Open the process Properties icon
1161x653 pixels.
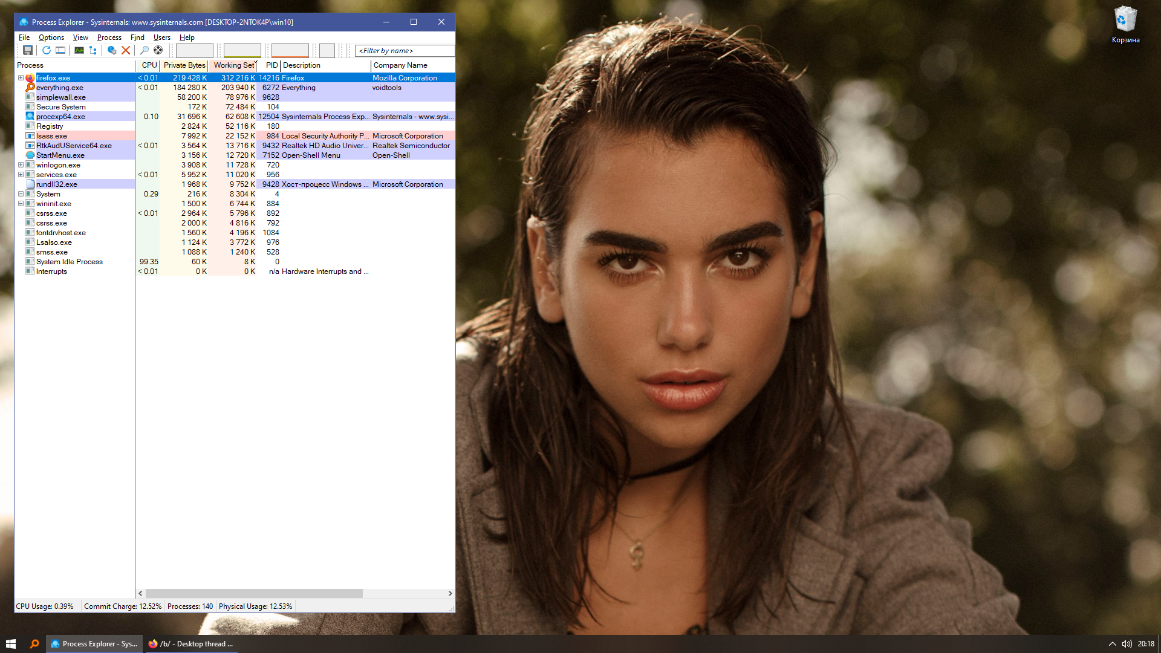[112, 50]
